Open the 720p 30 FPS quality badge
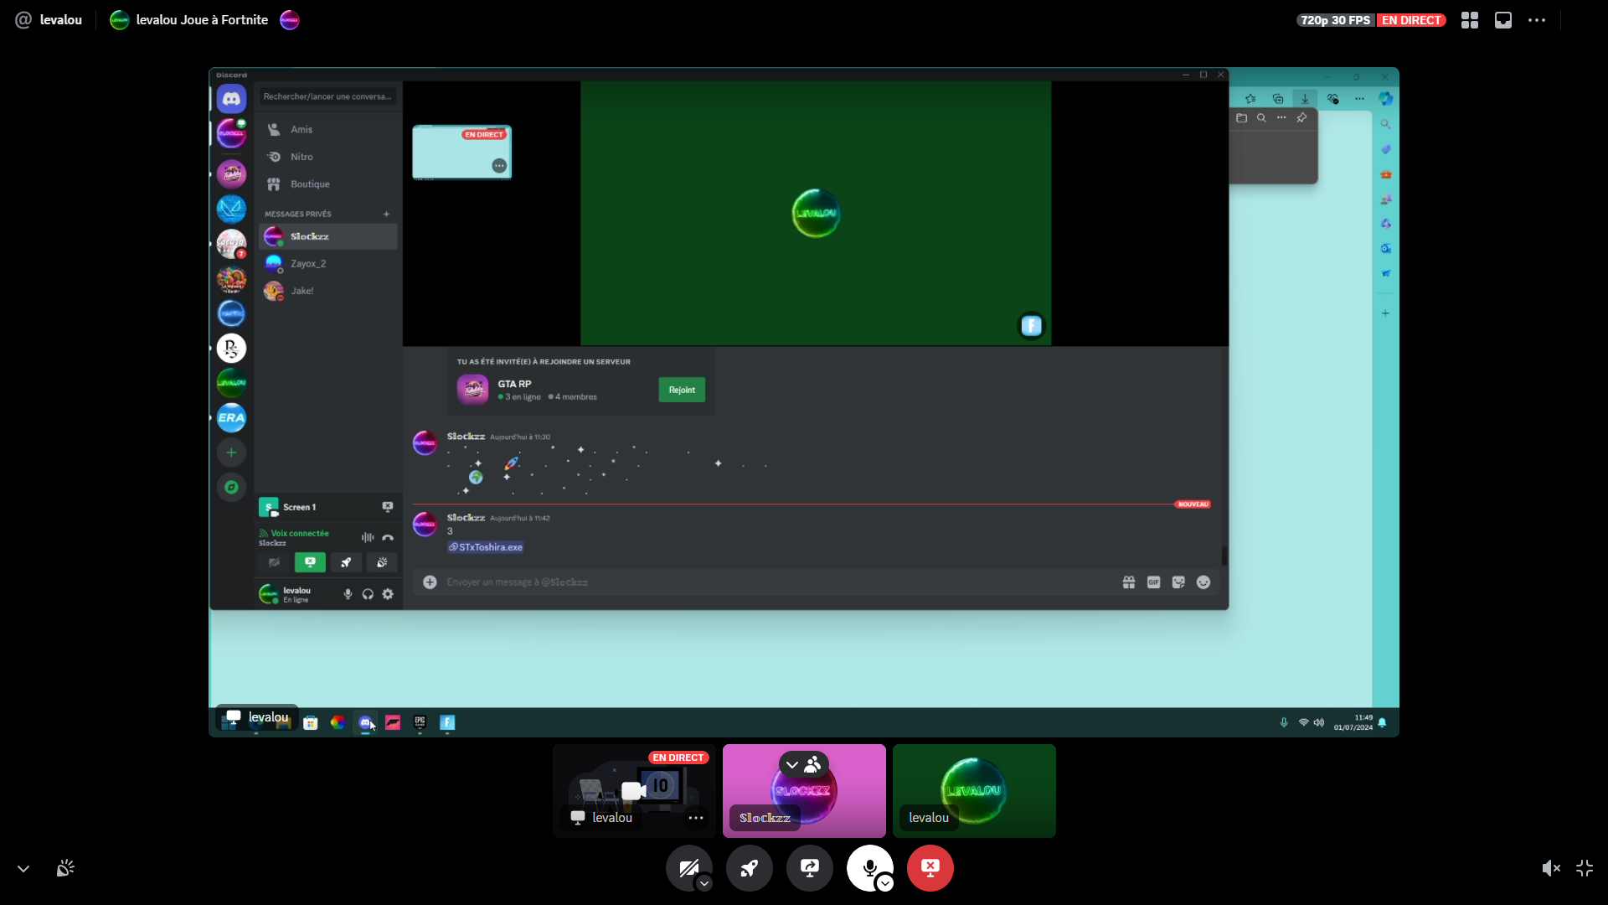The height and width of the screenshot is (905, 1608). (x=1335, y=20)
